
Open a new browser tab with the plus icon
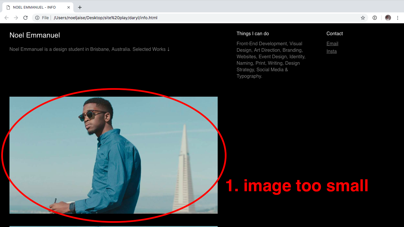click(80, 7)
